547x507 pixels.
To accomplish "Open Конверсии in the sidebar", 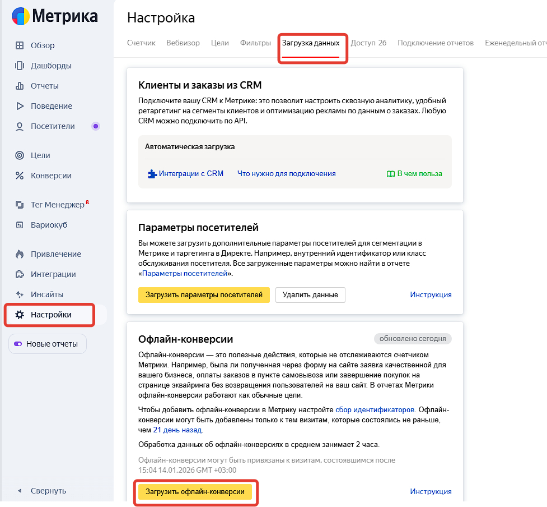I will (x=51, y=176).
